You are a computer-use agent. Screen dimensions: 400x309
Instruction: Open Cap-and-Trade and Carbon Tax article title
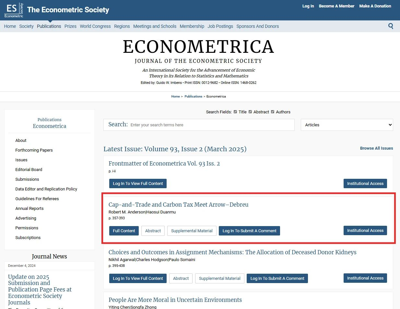tap(178, 205)
